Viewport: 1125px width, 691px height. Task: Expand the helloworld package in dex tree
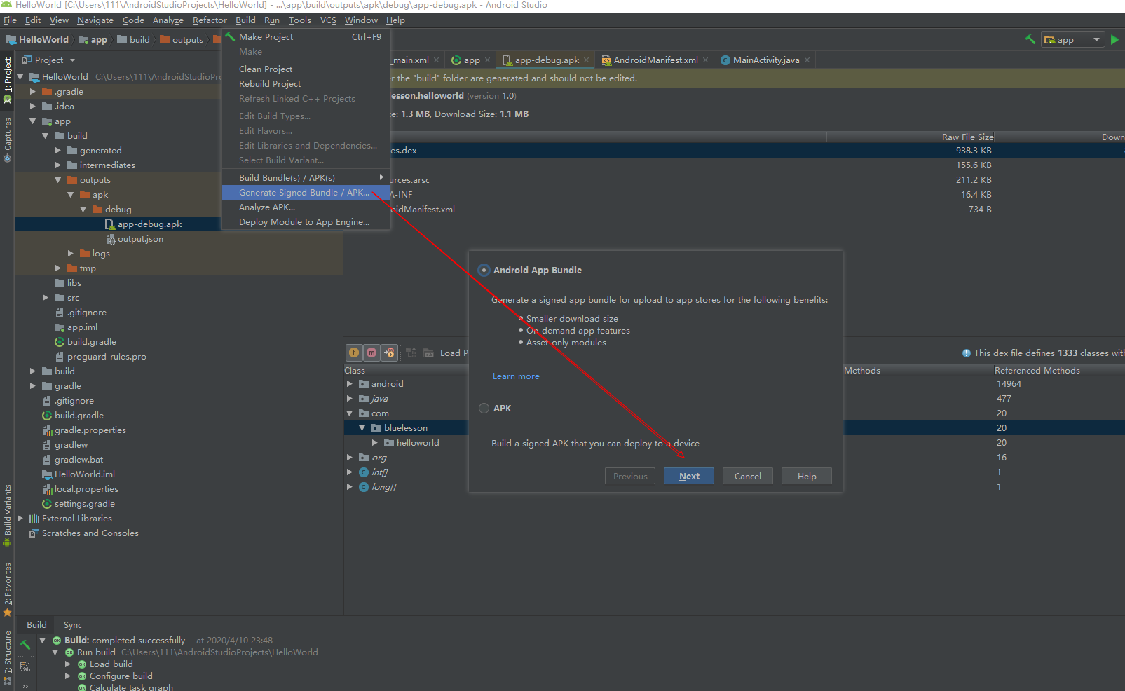pyautogui.click(x=375, y=443)
